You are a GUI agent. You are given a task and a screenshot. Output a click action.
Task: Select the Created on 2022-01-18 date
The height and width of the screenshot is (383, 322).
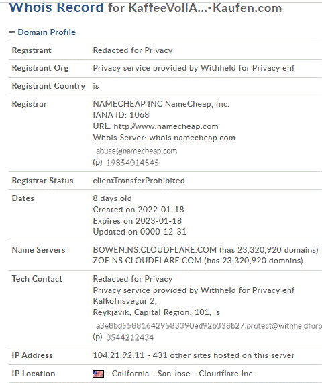pos(138,210)
